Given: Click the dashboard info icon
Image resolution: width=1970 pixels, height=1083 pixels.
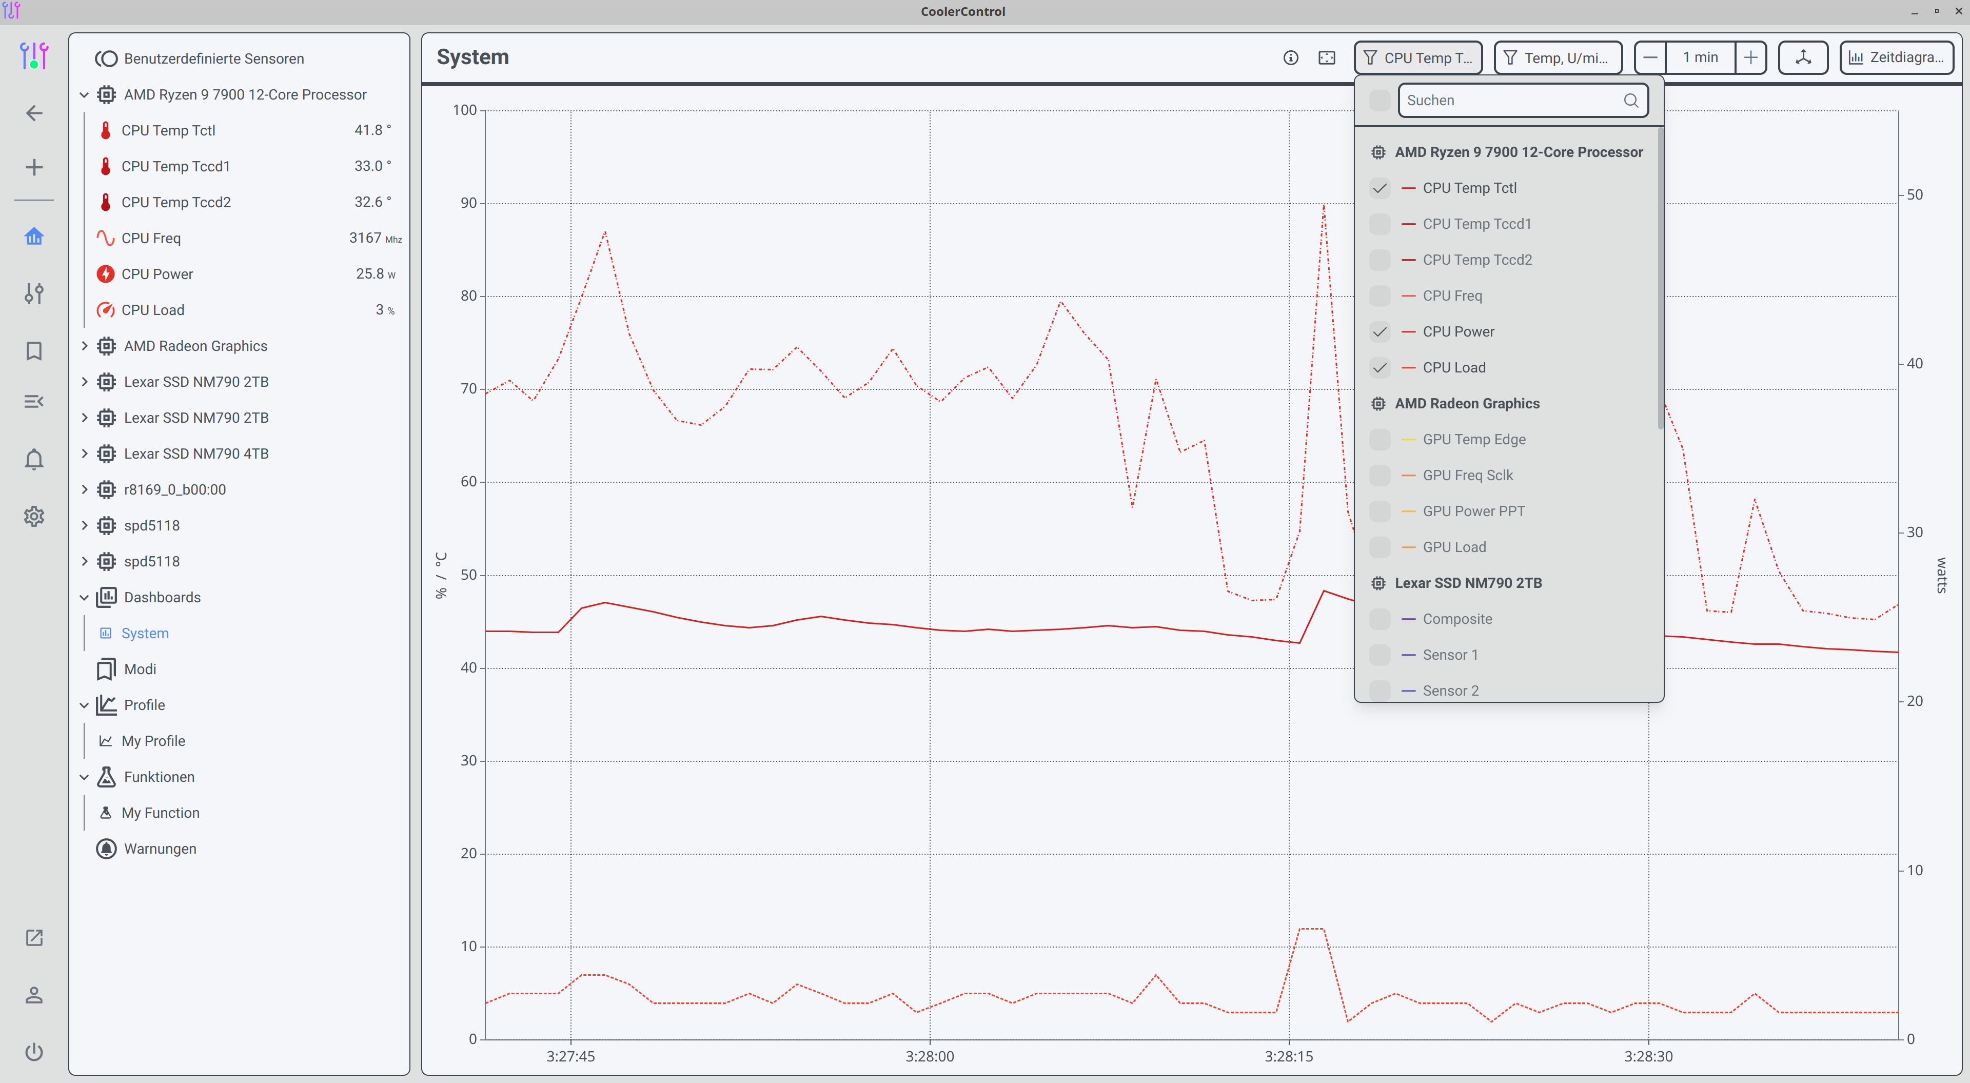Looking at the screenshot, I should [x=1290, y=58].
